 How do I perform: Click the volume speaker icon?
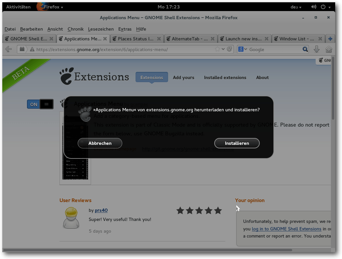pos(314,7)
